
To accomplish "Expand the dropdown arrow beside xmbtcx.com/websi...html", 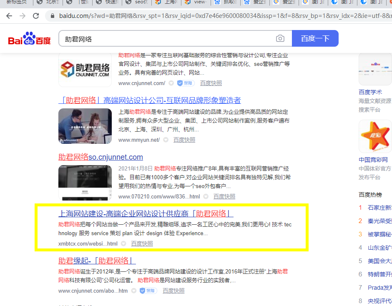I will point(123,243).
